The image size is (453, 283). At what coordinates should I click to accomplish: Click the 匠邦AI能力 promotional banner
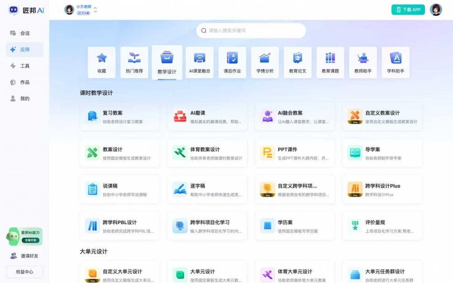24,236
